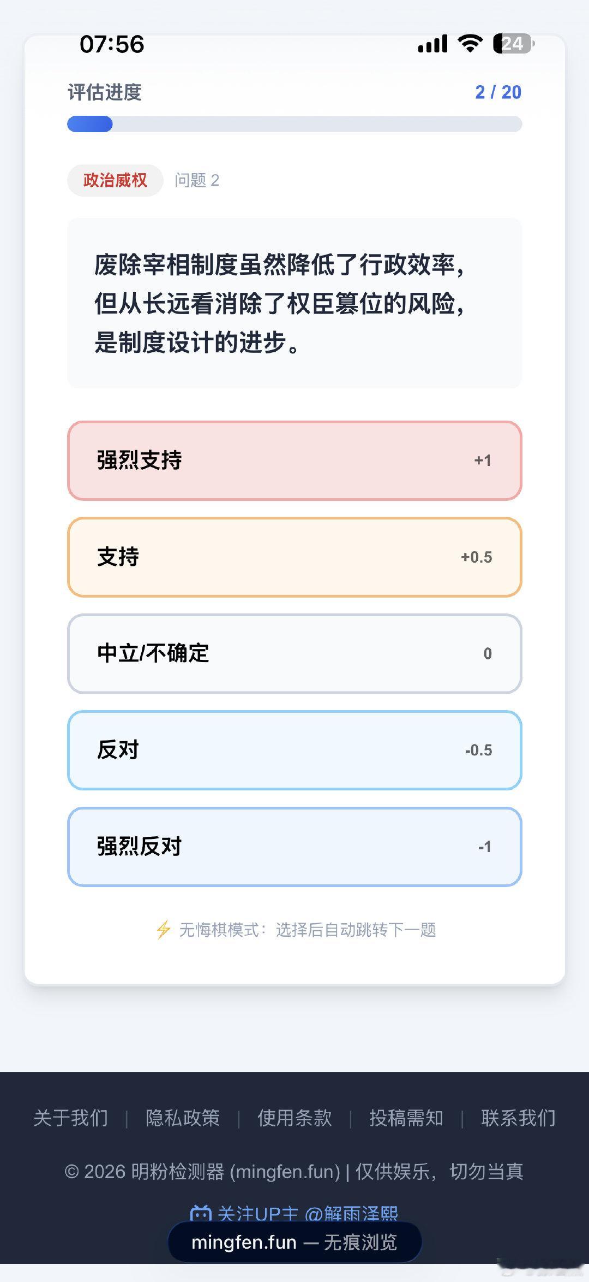Viewport: 589px width, 1282px height.
Task: Tap the cellular signal bars icon
Action: pos(433,44)
